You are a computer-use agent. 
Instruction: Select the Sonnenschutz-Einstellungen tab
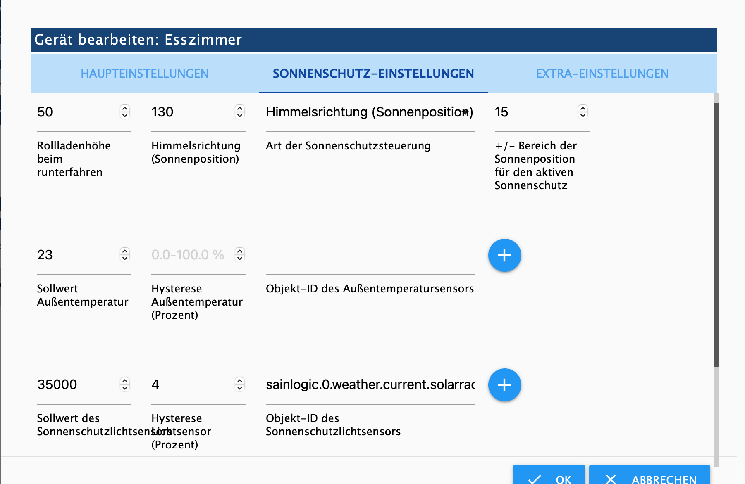pos(373,74)
